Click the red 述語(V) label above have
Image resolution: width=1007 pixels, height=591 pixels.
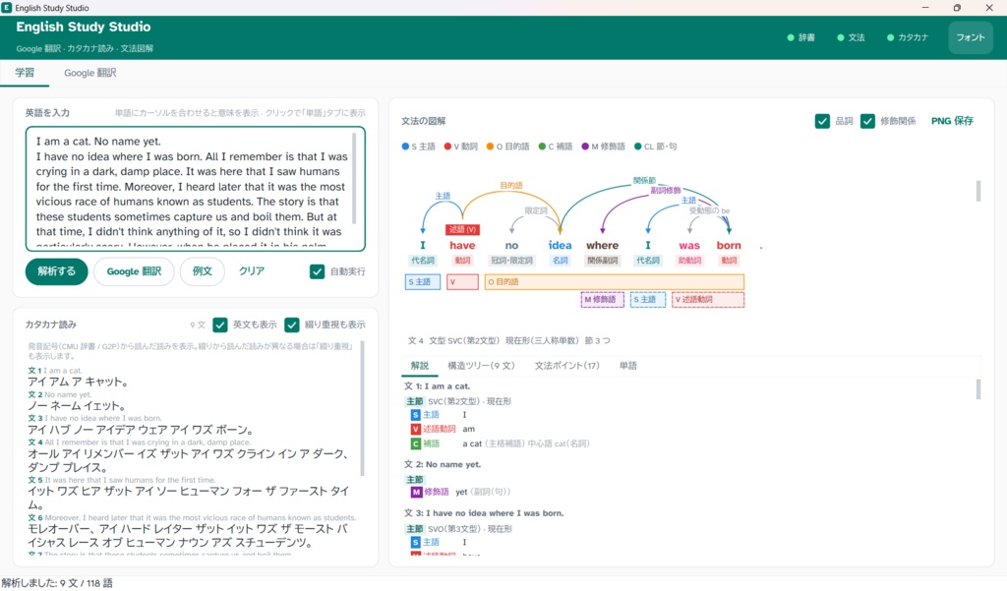click(x=462, y=229)
